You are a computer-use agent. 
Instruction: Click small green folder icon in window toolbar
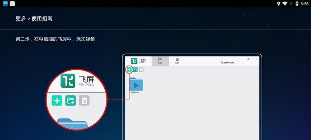135,70
